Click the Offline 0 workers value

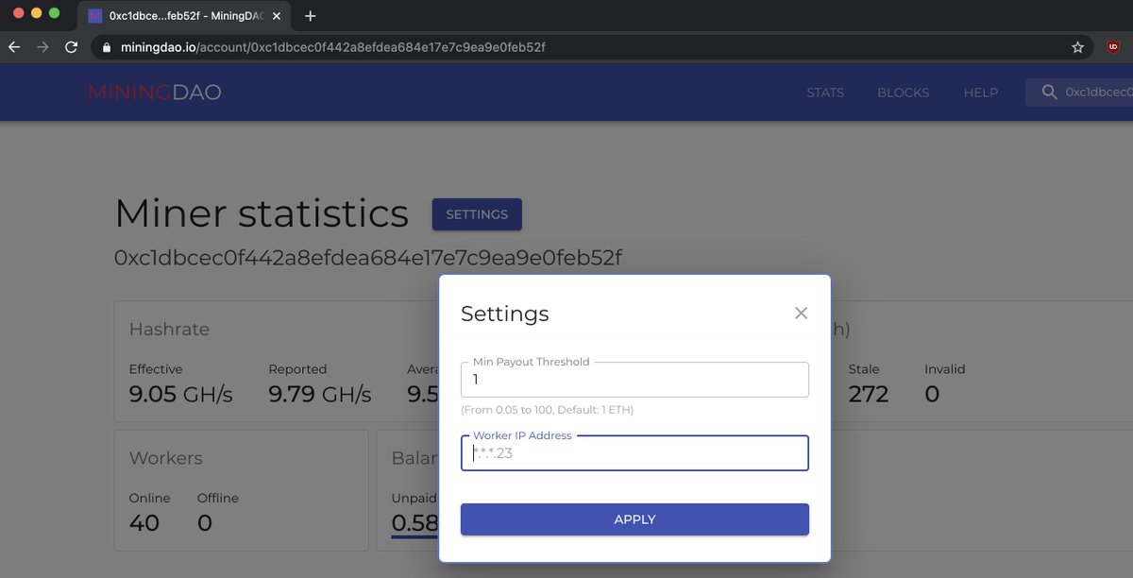(205, 522)
